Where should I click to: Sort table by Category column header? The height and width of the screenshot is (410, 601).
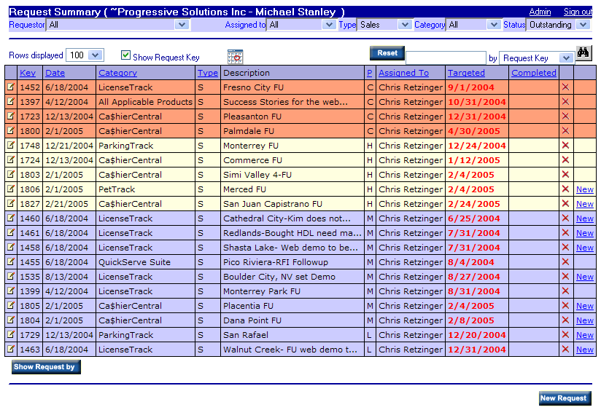click(117, 73)
